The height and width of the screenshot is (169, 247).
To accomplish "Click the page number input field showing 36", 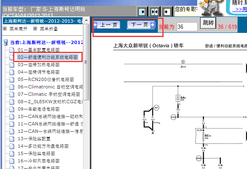I will [x=187, y=27].
